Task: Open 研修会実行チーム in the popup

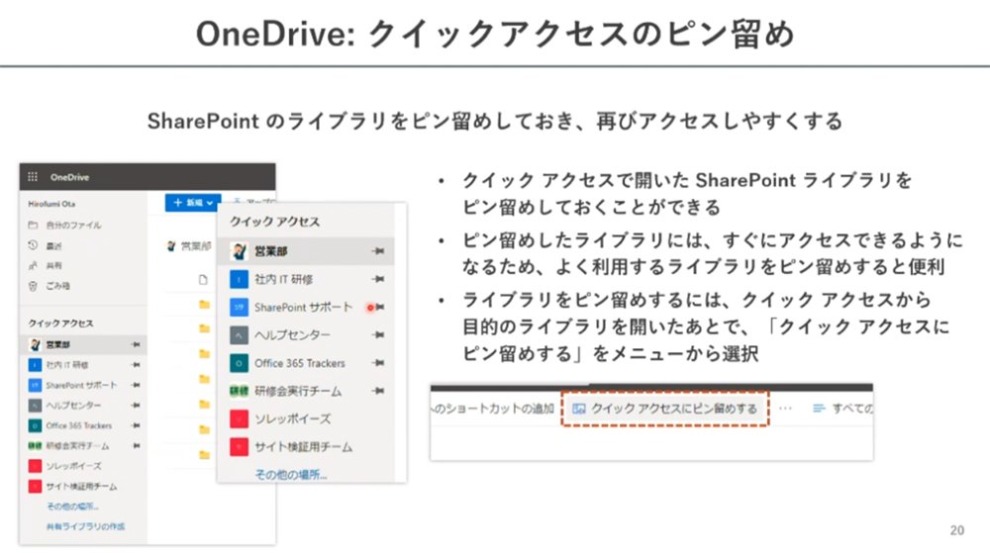Action: tap(298, 391)
